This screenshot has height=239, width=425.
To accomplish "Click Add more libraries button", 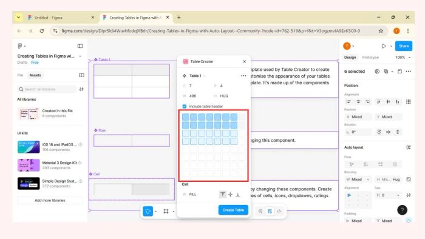I will click(x=50, y=201).
